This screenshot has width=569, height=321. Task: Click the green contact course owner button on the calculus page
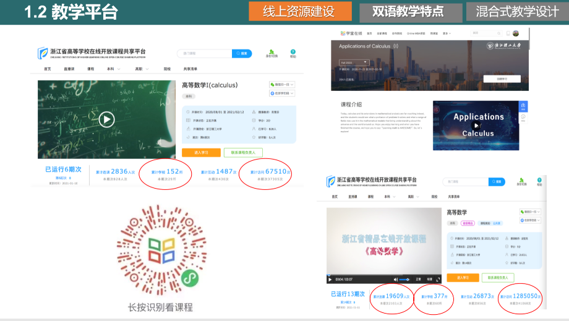(243, 153)
